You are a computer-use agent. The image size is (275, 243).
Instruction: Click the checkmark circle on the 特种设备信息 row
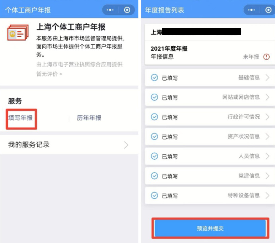click(x=154, y=195)
